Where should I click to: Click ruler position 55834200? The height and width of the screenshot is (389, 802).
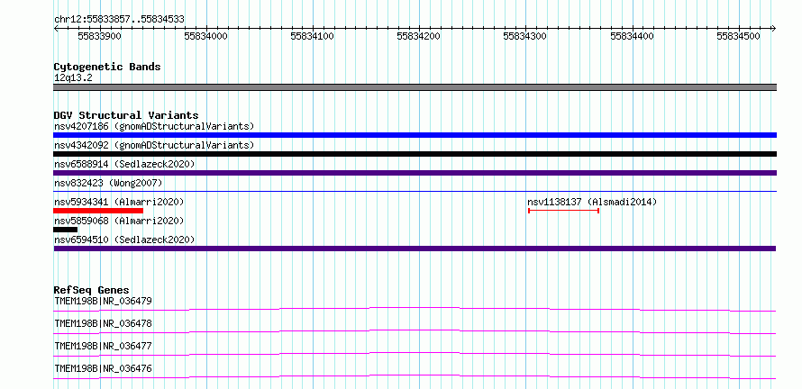(418, 36)
